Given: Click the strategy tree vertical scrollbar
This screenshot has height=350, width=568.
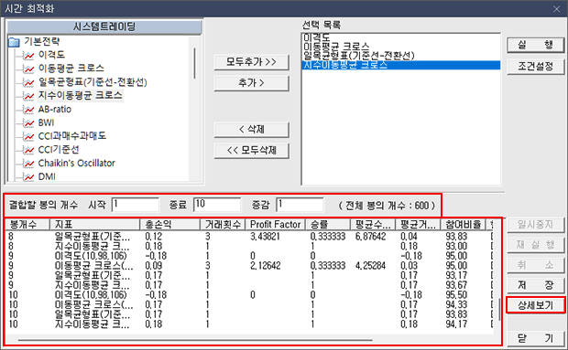Looking at the screenshot, I should [194, 63].
